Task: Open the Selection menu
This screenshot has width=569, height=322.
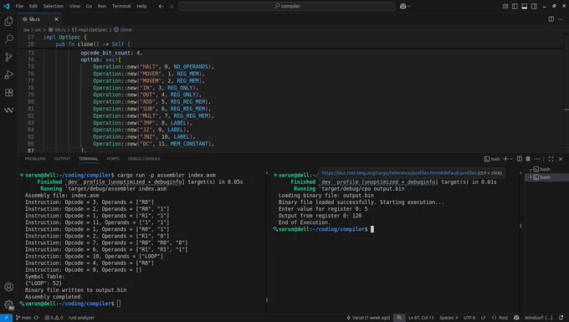Action: click(x=54, y=6)
